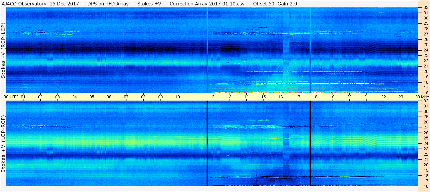Click the 16 MHz label of Stokes +V panel

[x=425, y=186]
